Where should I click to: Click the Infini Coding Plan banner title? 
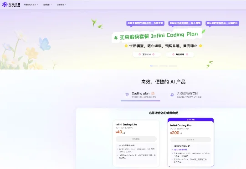pyautogui.click(x=157, y=36)
